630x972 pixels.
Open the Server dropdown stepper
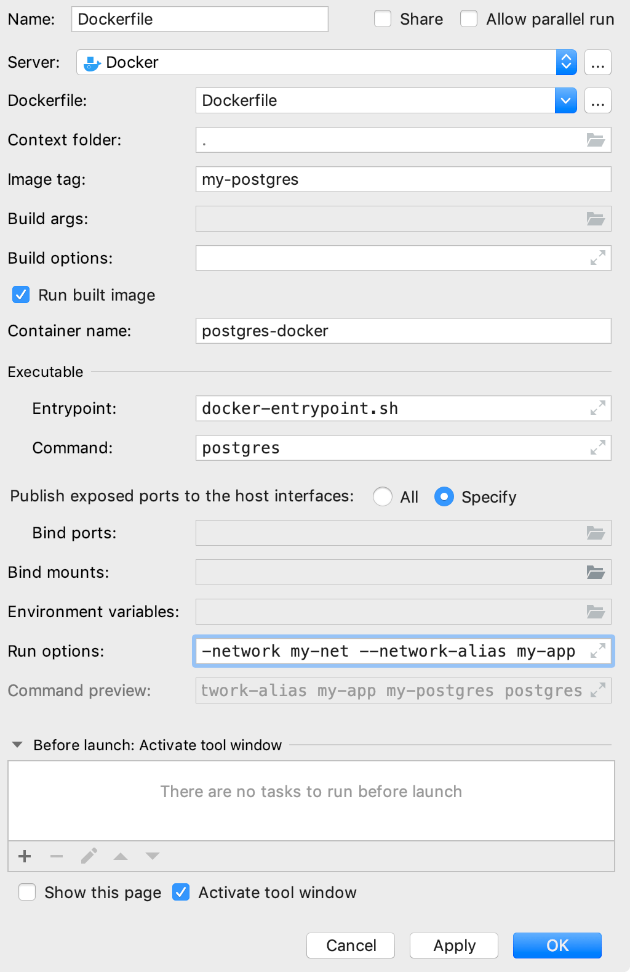coord(566,62)
